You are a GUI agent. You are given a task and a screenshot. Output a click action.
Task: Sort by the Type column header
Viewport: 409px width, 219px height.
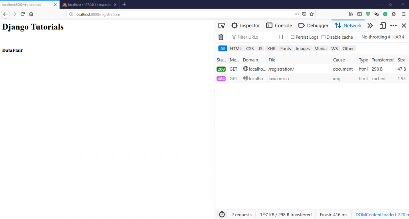click(x=363, y=60)
